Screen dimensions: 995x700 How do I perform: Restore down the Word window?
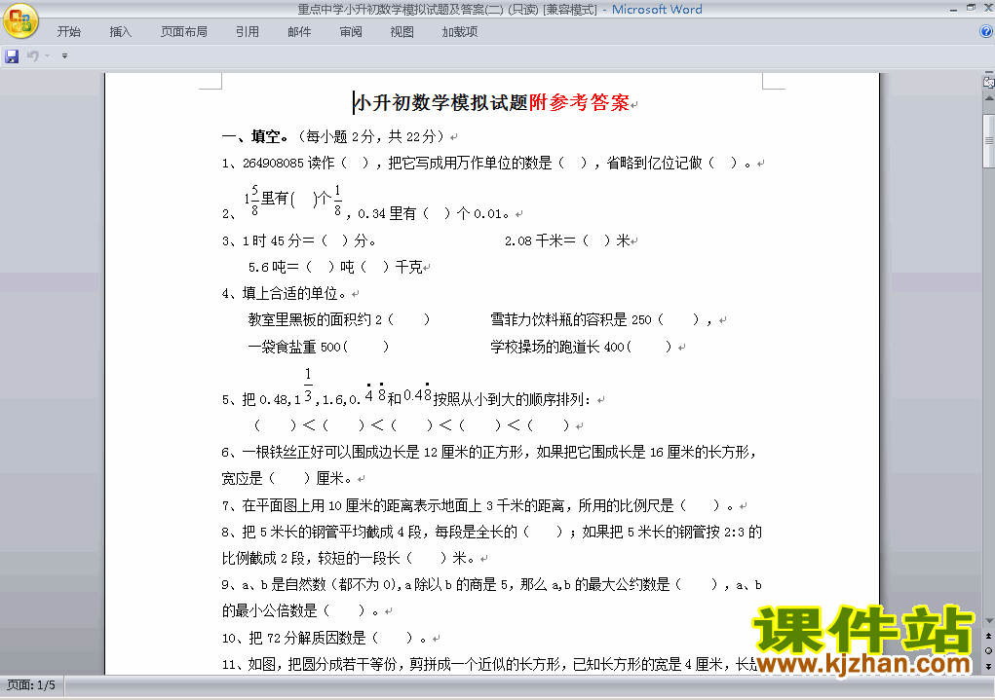point(971,8)
